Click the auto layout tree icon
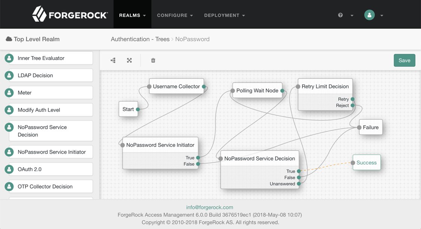The width and height of the screenshot is (421, 229). 113,60
